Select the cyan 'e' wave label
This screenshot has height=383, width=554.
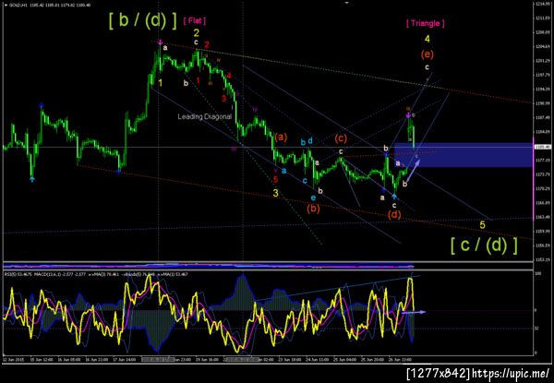tap(313, 197)
